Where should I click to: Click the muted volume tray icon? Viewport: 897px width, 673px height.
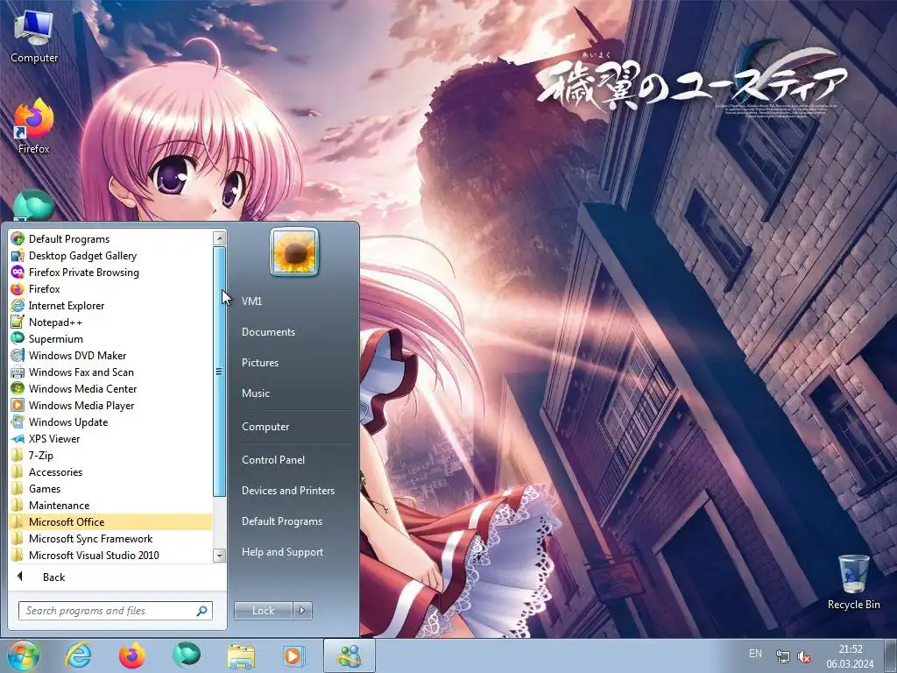(x=804, y=656)
